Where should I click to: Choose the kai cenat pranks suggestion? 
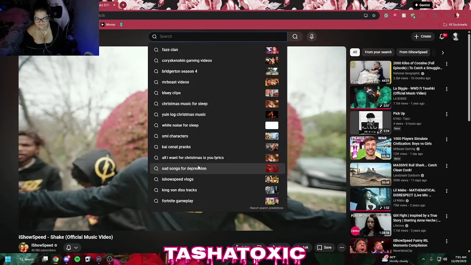[217, 147]
